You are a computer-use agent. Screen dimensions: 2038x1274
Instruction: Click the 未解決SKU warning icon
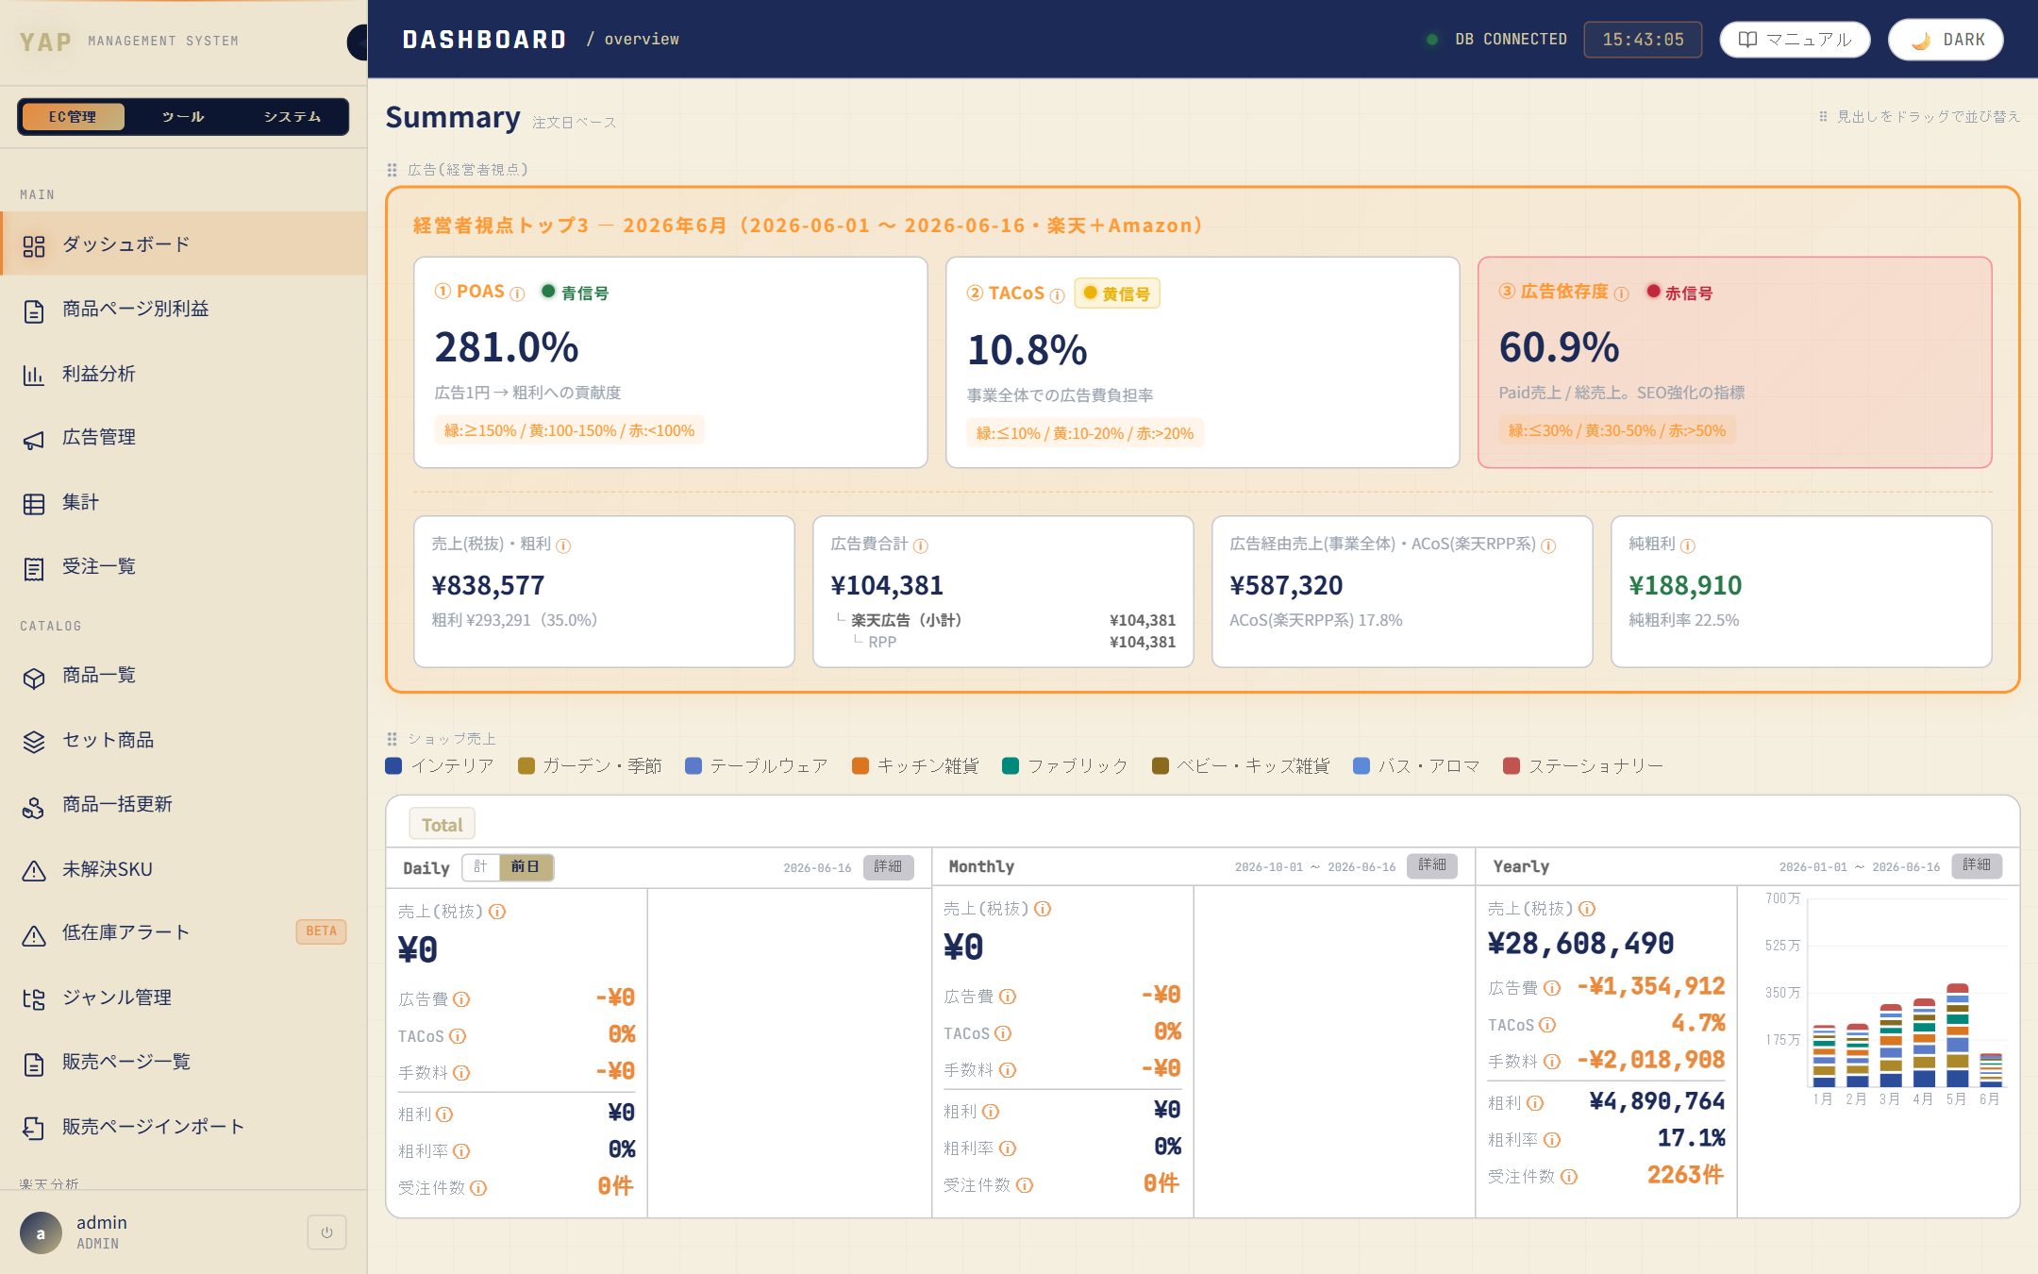(x=34, y=870)
